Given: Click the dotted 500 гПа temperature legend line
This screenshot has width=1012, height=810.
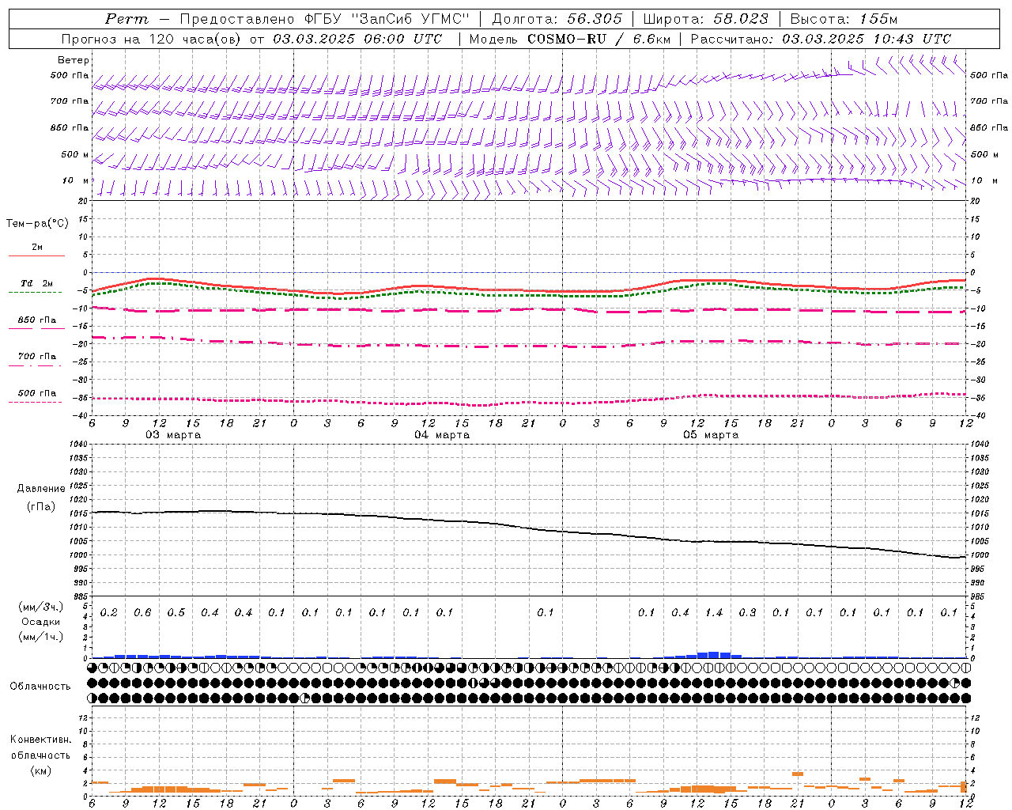Looking at the screenshot, I should pos(36,403).
